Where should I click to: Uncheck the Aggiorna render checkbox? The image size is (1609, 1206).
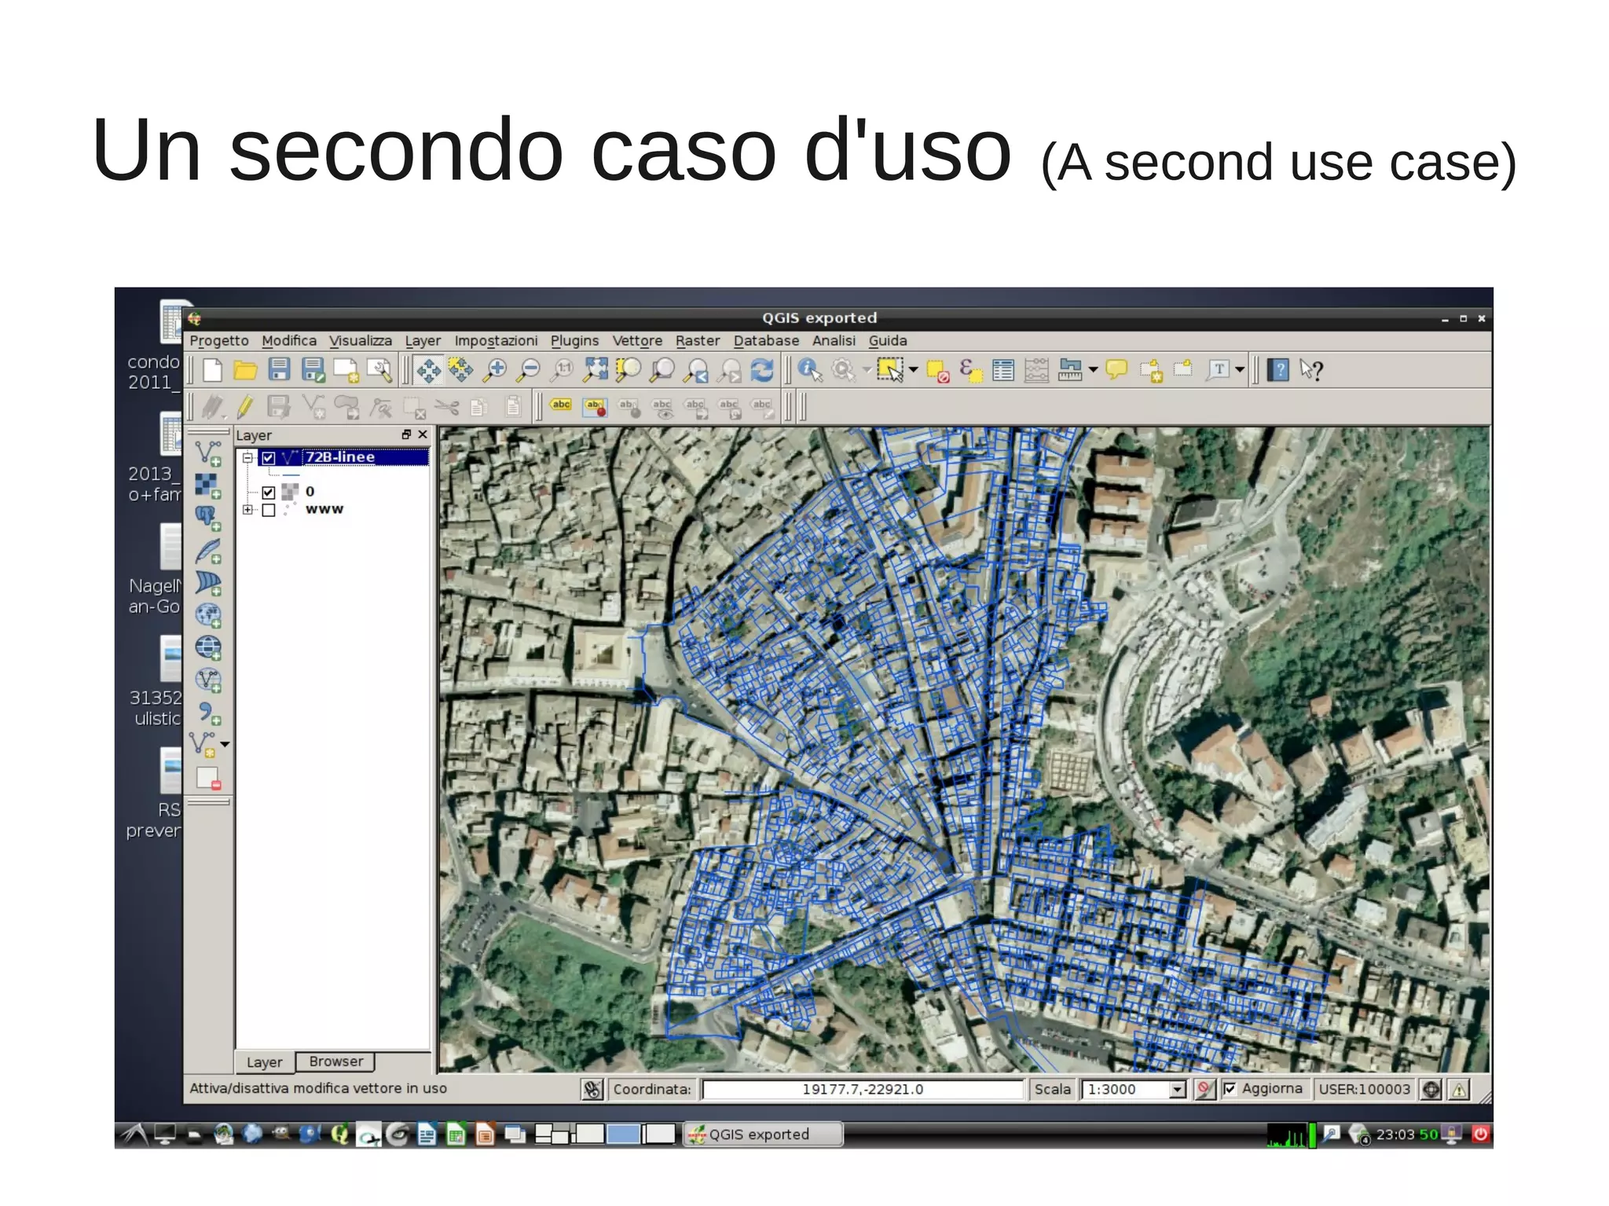pos(1230,1089)
